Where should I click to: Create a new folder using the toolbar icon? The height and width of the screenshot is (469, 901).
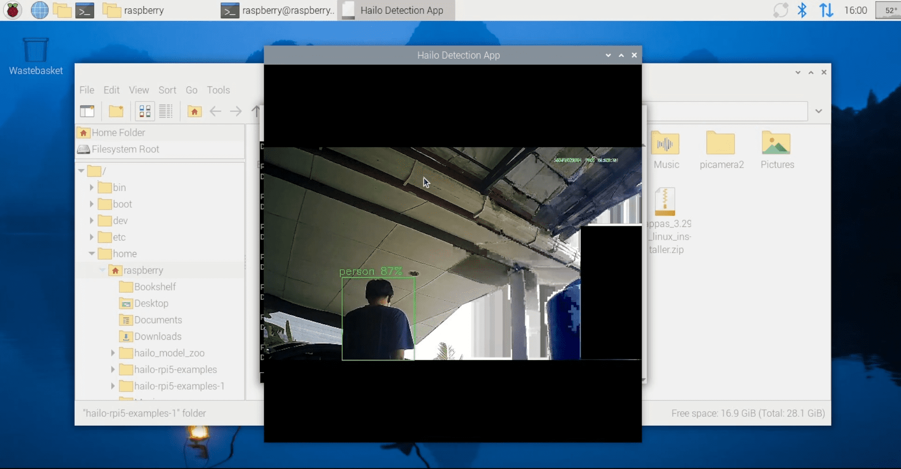click(116, 111)
